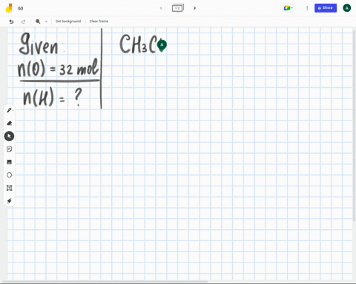Click Clear frame
Image resolution: width=356 pixels, height=284 pixels.
click(99, 21)
